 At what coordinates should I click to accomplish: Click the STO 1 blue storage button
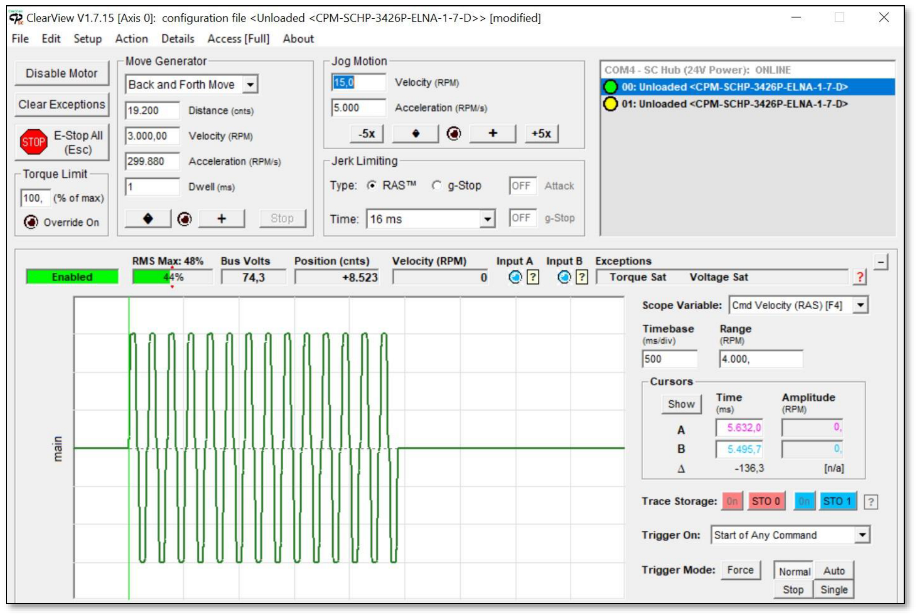pos(837,501)
